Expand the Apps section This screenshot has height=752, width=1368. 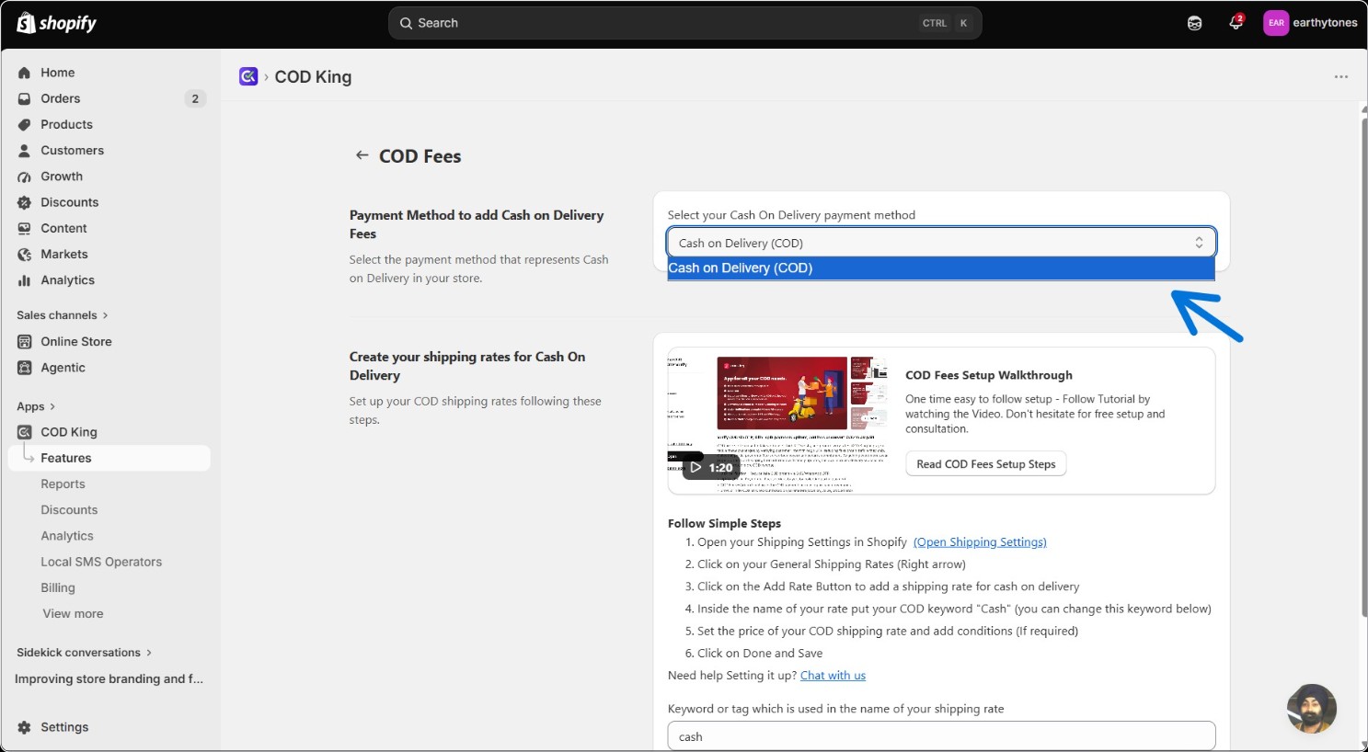pos(36,406)
